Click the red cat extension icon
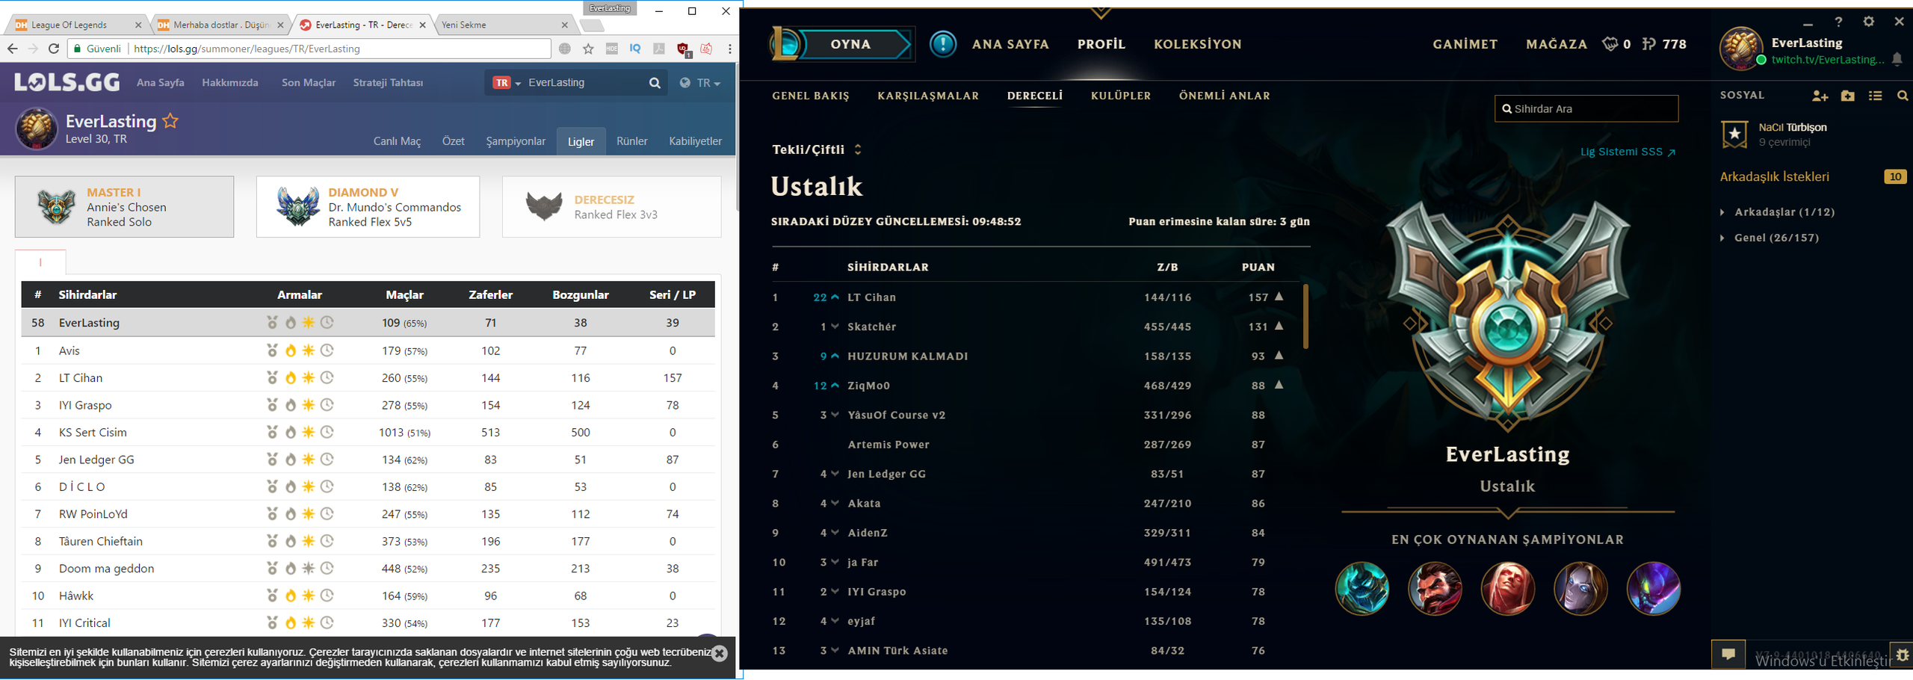This screenshot has height=680, width=1913. click(706, 49)
